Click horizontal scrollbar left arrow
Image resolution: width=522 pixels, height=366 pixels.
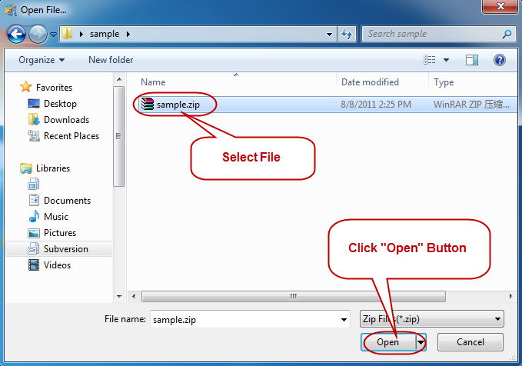point(134,296)
